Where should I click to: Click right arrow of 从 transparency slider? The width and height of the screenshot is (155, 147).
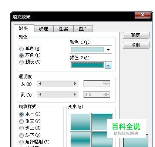[x=75, y=84]
